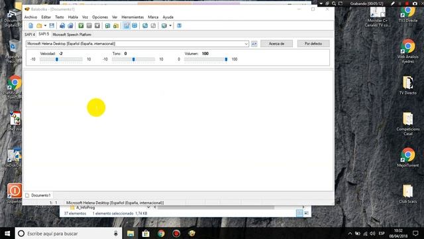
Task: Click the voice name in the status bar
Action: click(115, 202)
